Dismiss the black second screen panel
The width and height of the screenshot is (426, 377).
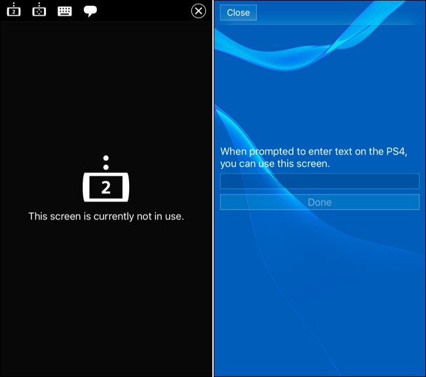[199, 11]
